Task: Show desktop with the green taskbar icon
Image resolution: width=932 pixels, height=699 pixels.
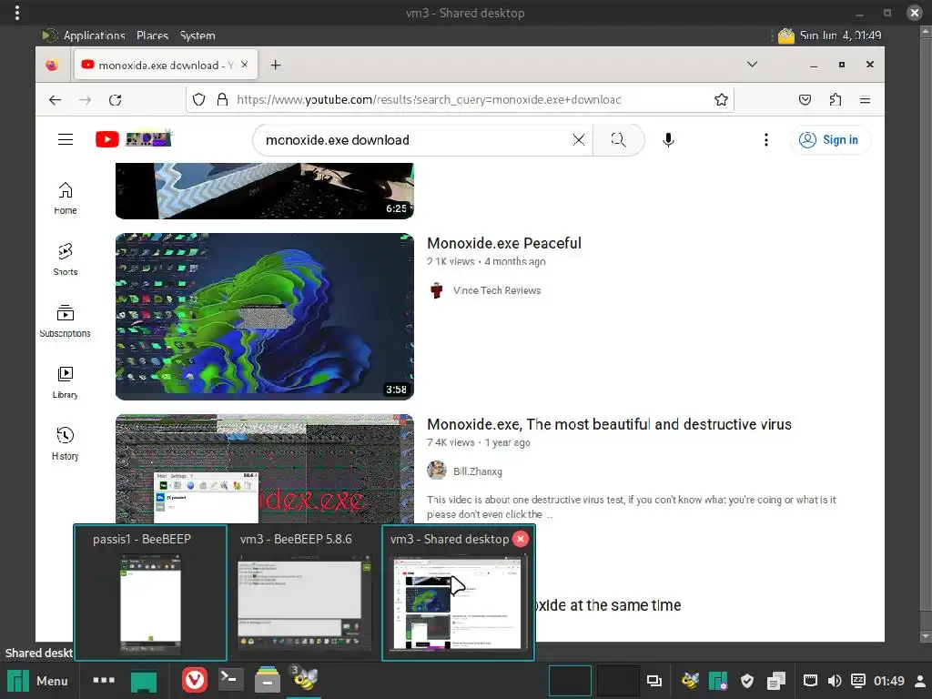Action: (144, 681)
